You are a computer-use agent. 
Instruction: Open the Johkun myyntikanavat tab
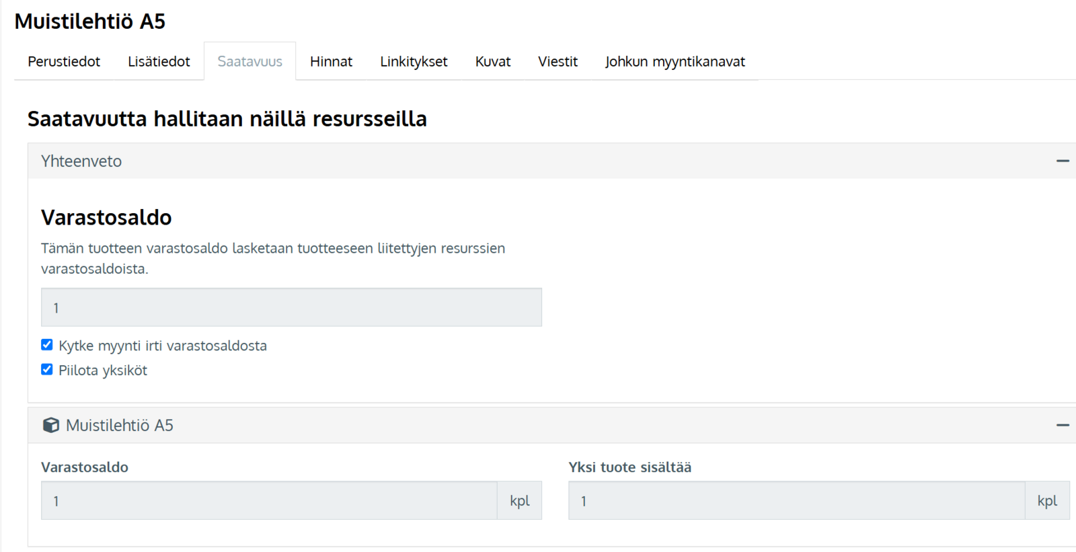pyautogui.click(x=675, y=62)
